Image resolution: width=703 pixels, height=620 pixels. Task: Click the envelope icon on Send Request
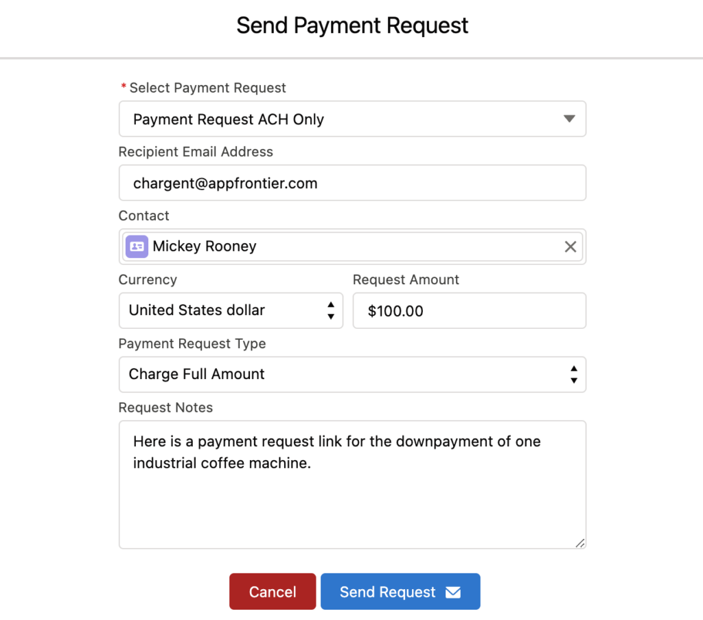tap(453, 593)
